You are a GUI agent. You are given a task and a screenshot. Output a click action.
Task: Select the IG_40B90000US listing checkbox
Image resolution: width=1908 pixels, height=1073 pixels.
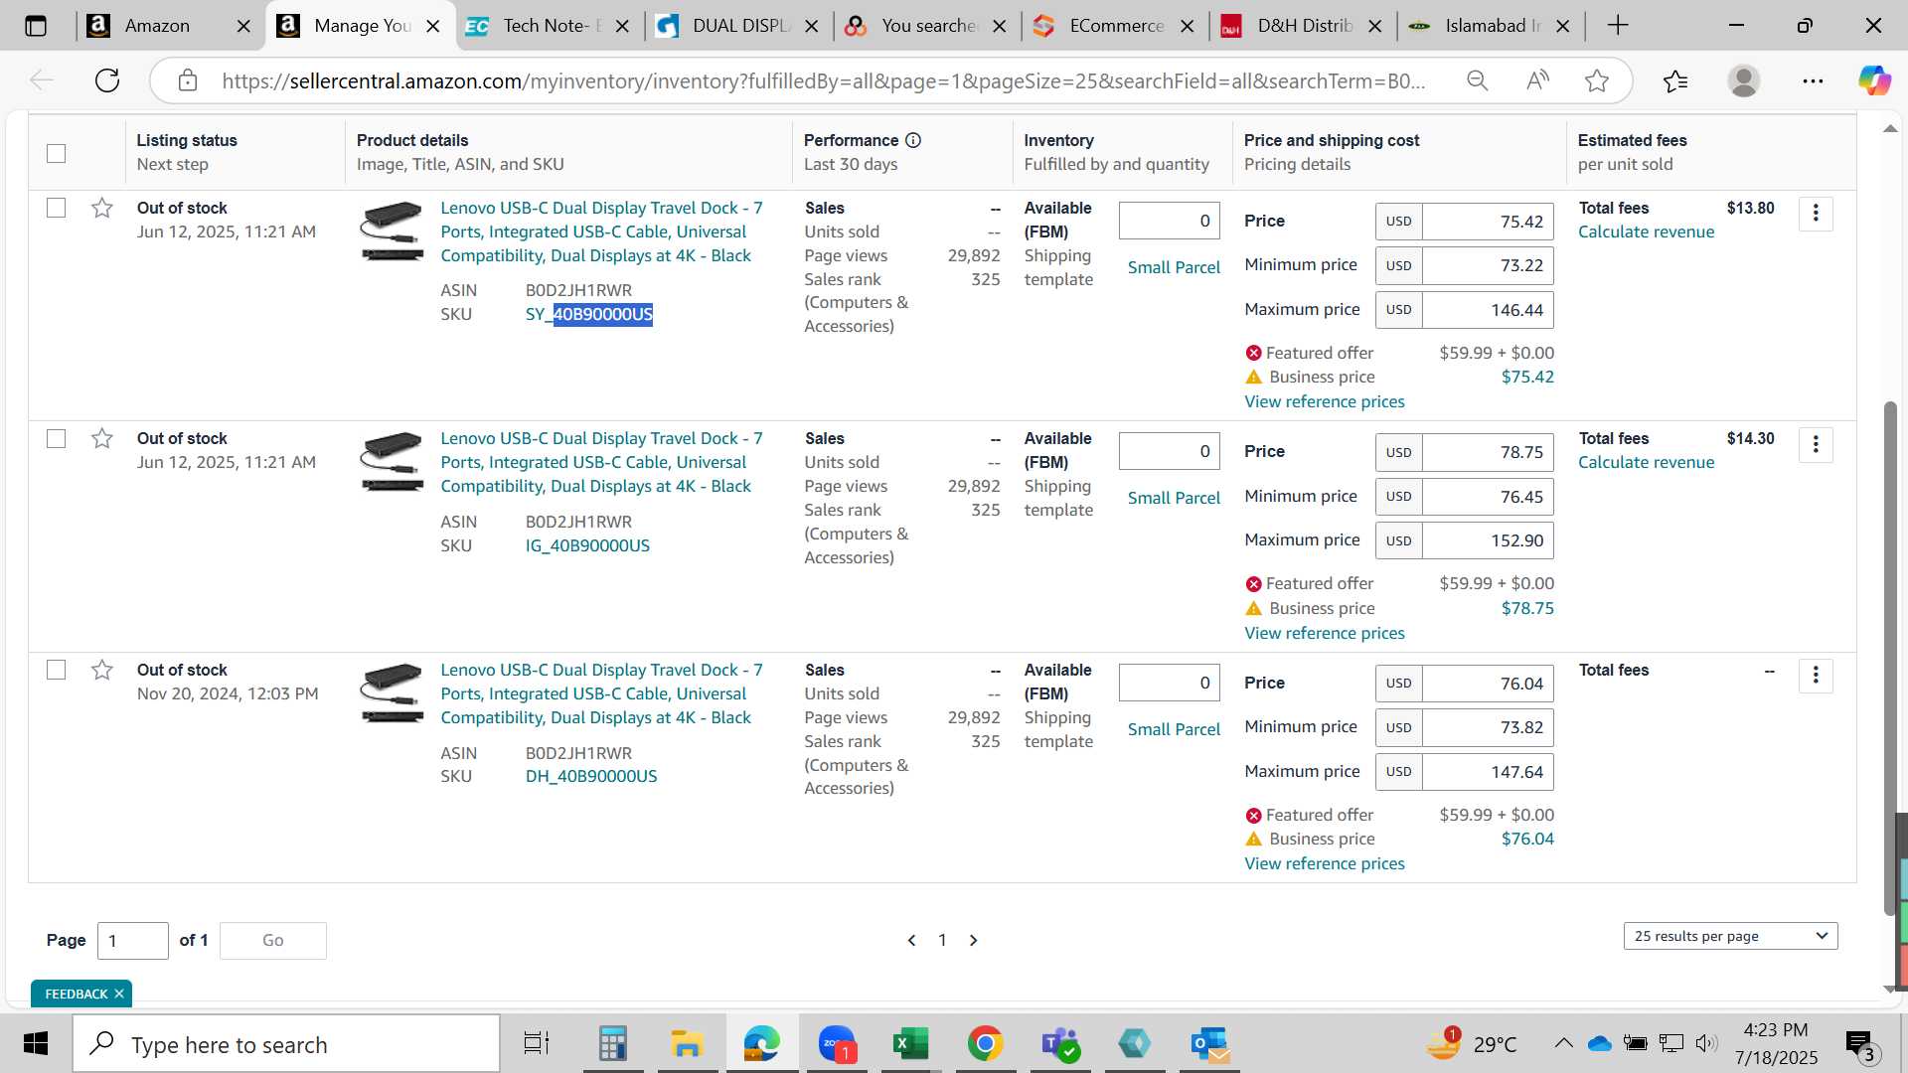click(57, 438)
